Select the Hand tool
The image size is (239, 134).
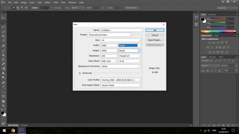3,101
